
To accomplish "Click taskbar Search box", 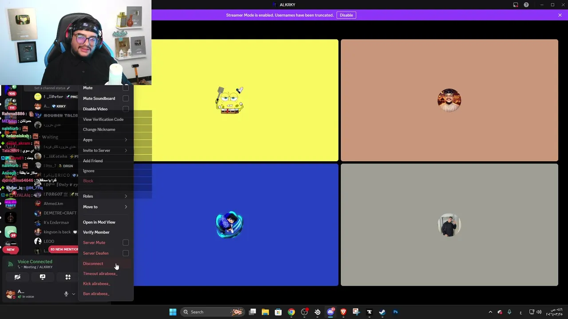I will click(213, 312).
